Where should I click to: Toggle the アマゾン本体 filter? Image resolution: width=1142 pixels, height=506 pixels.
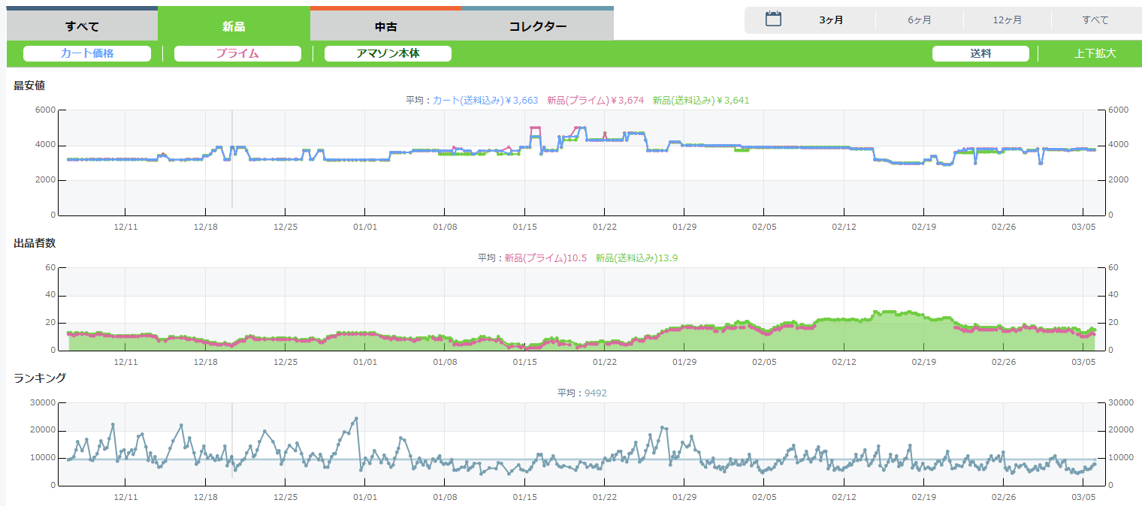(x=388, y=54)
